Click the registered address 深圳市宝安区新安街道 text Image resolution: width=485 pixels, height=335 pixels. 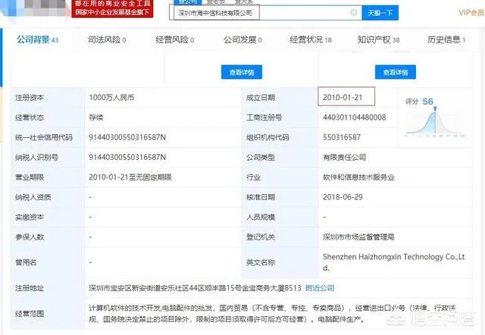(x=195, y=288)
